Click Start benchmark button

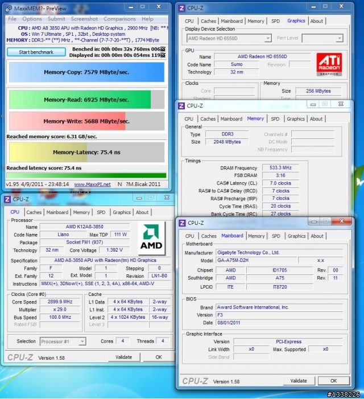36,52
